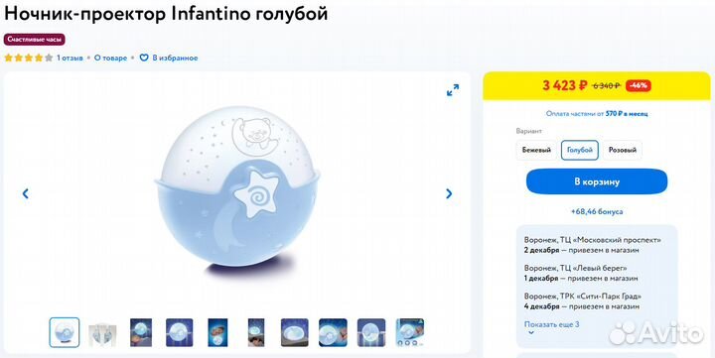Open Оплата частями installment offer
The width and height of the screenshot is (715, 358).
pos(597,113)
